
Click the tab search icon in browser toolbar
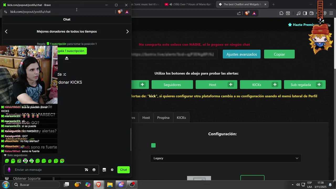click(x=288, y=13)
